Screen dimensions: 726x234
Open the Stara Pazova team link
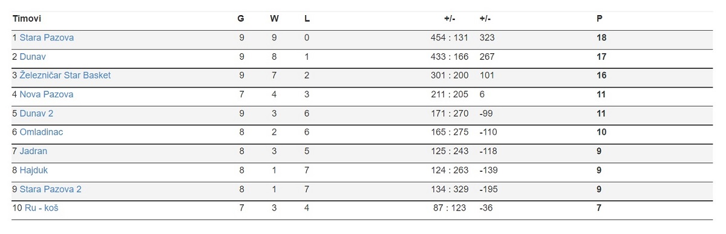tap(47, 37)
